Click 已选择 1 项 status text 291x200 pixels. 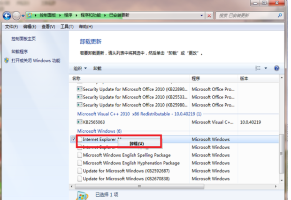pos(107,195)
